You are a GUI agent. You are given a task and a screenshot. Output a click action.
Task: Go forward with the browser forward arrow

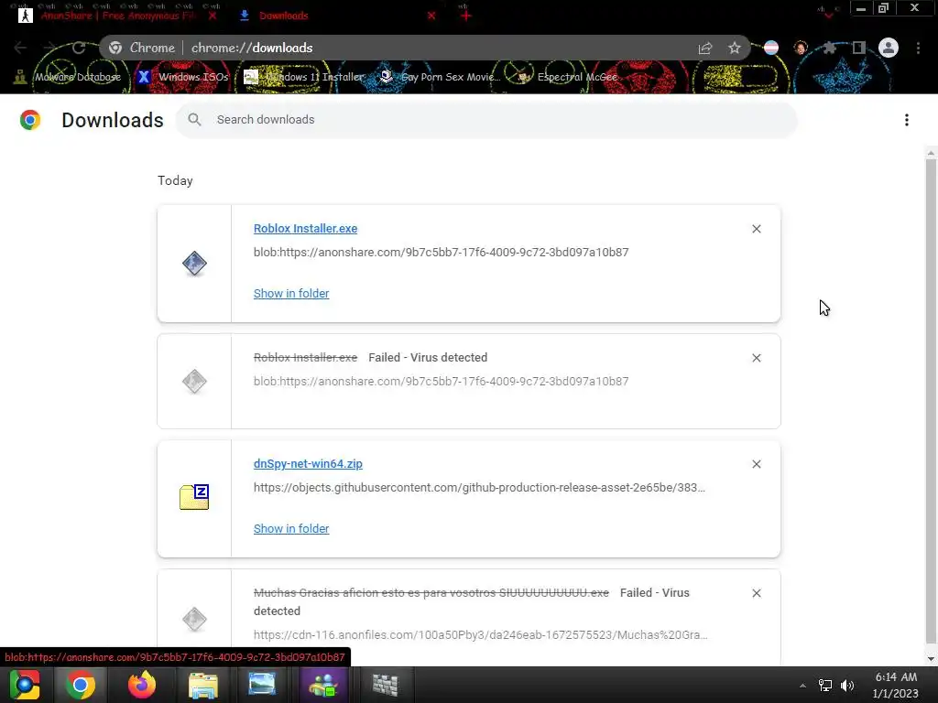coord(49,48)
